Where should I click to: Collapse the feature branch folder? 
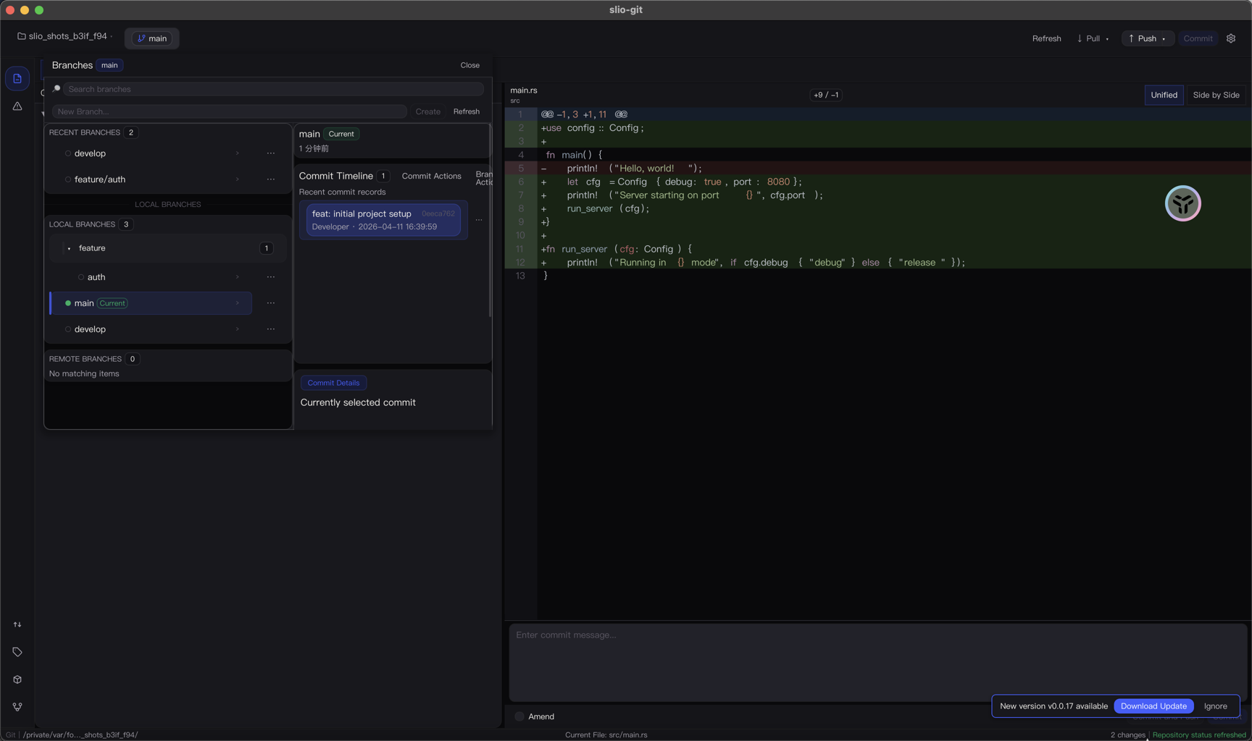(70, 248)
